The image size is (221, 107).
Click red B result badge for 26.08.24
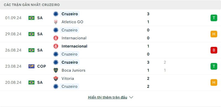[x=214, y=50]
